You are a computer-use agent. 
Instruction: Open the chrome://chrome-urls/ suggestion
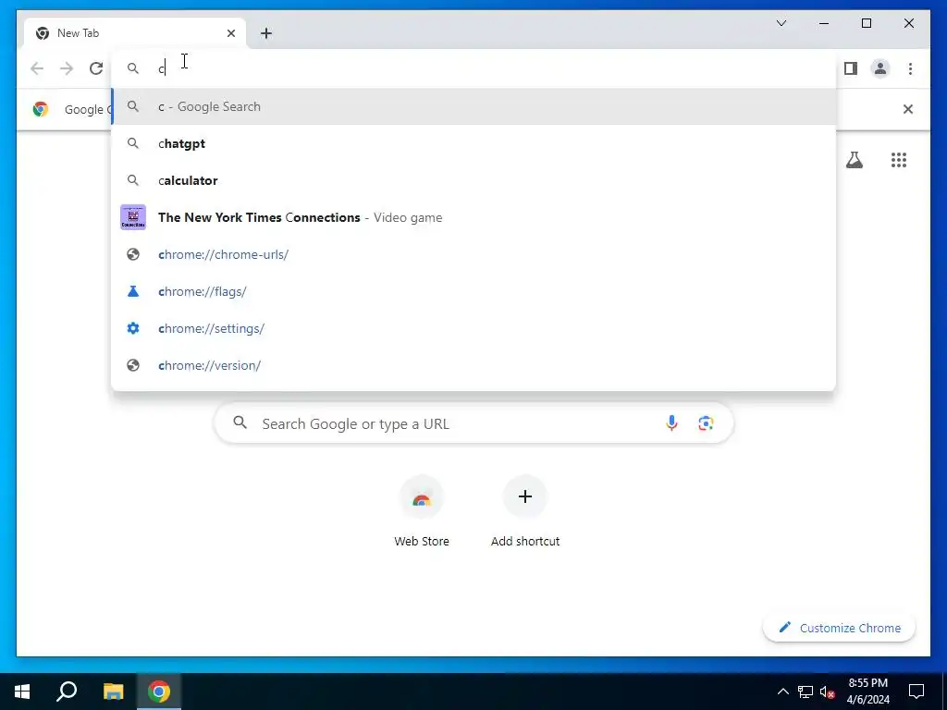(x=474, y=254)
